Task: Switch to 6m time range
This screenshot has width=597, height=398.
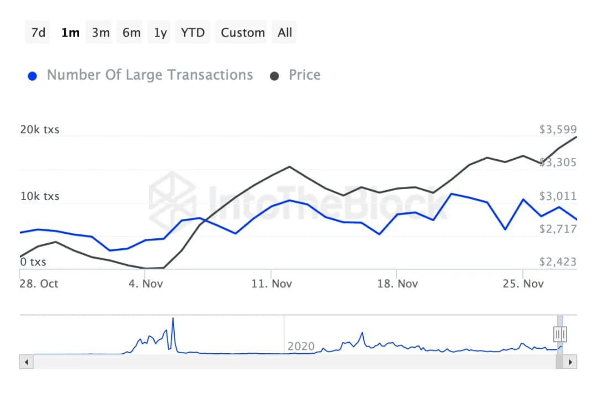Action: point(132,33)
